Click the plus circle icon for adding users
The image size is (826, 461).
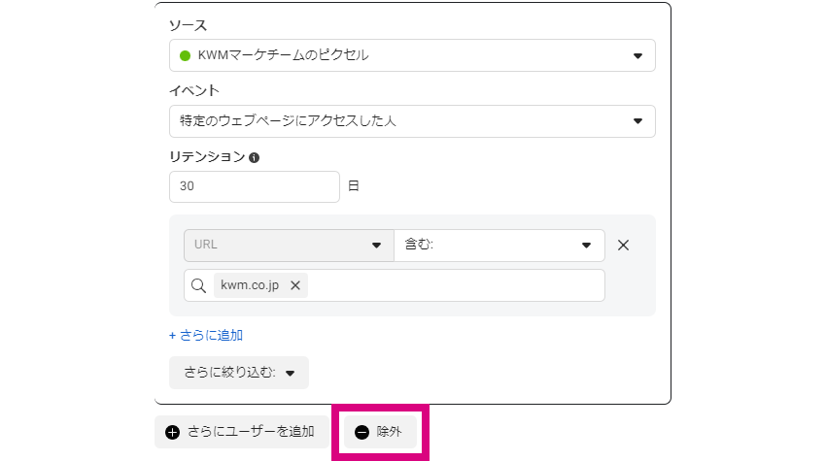(172, 432)
